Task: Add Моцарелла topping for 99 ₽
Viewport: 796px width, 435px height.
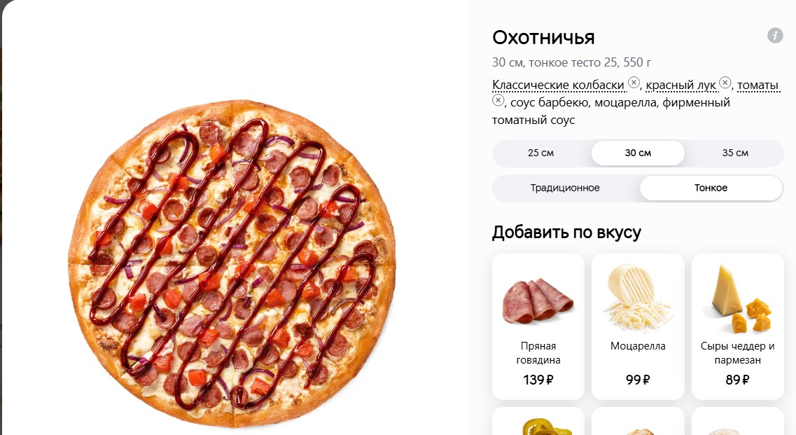Action: click(x=638, y=326)
